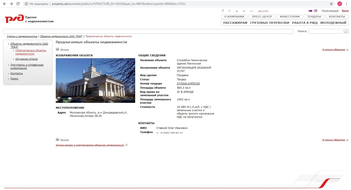Click the wide empty text field below header

[x=148, y=31]
